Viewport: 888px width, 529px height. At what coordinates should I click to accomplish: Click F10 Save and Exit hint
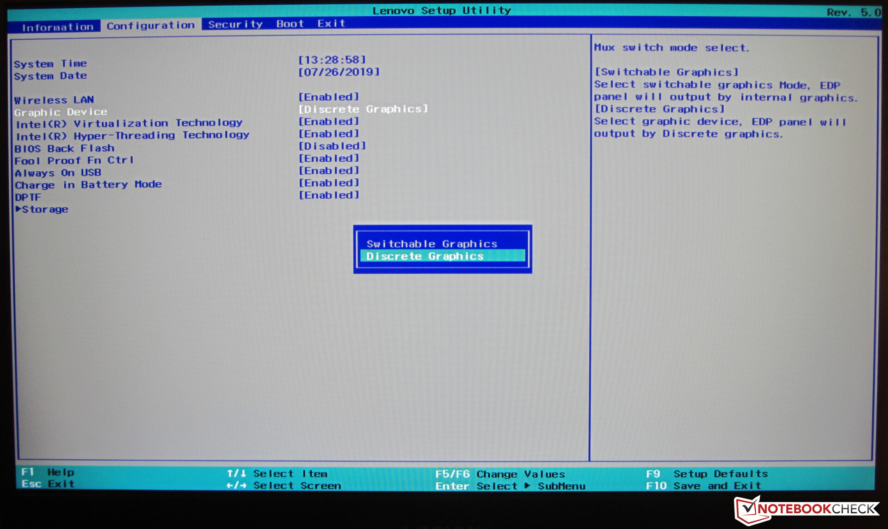click(x=703, y=486)
